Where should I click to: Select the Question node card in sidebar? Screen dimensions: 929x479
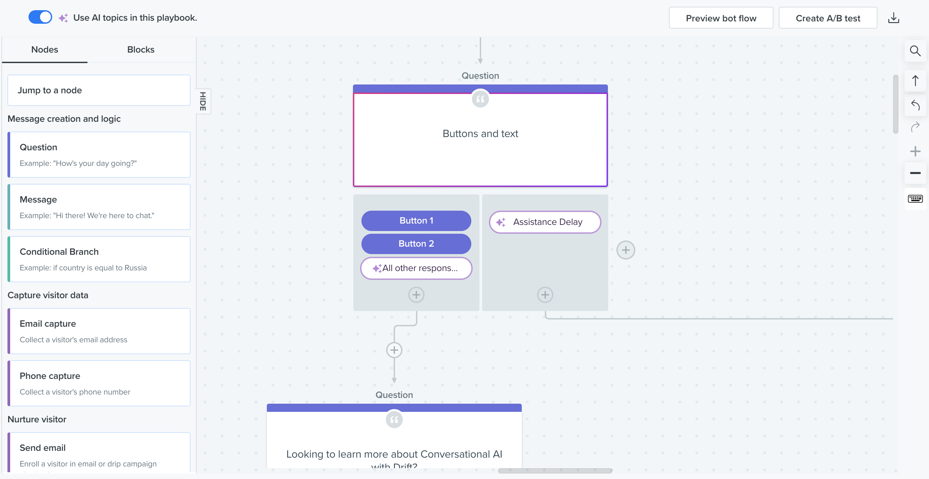pyautogui.click(x=99, y=154)
